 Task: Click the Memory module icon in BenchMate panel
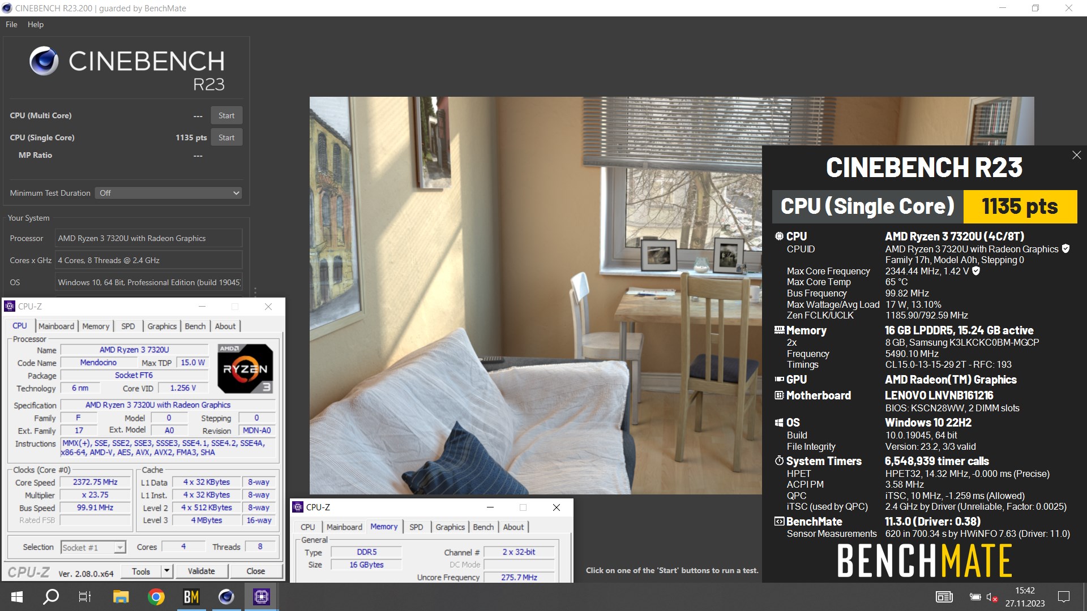click(780, 330)
